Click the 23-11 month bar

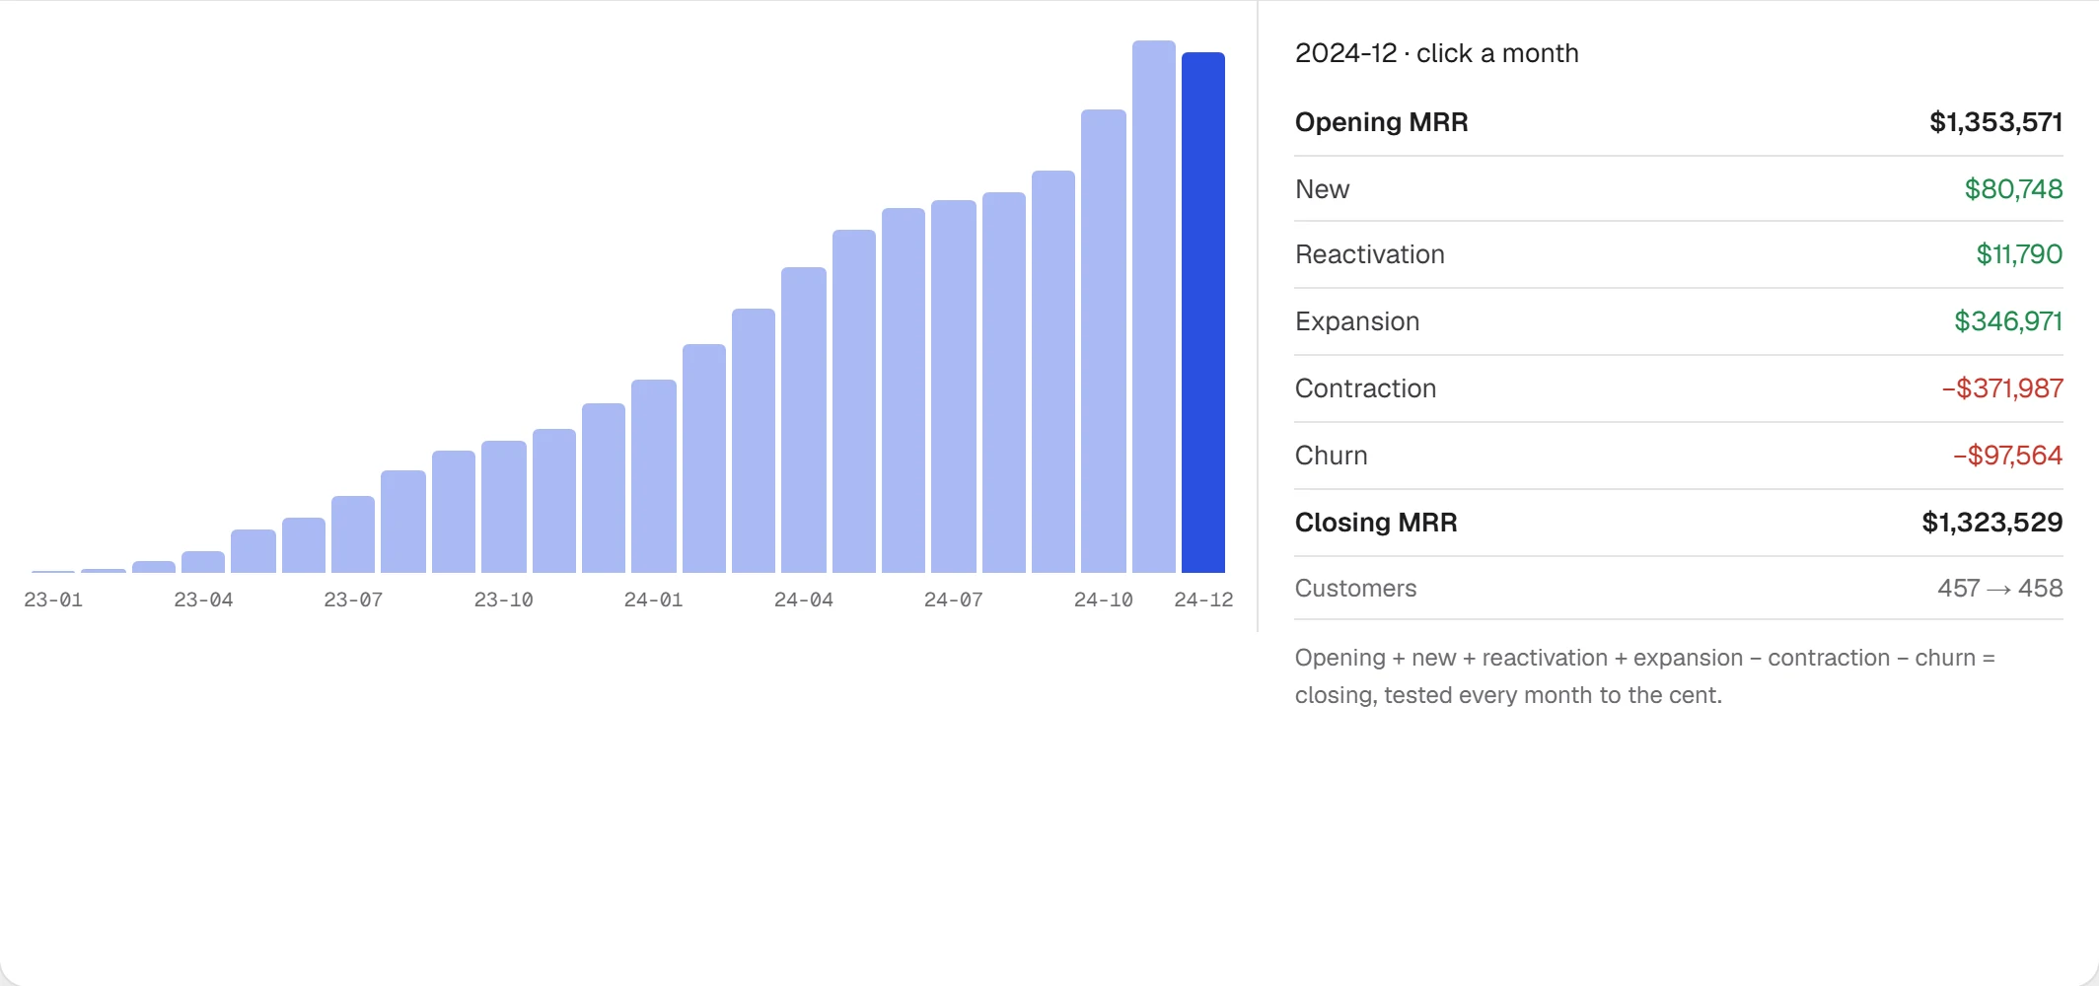pos(554,501)
